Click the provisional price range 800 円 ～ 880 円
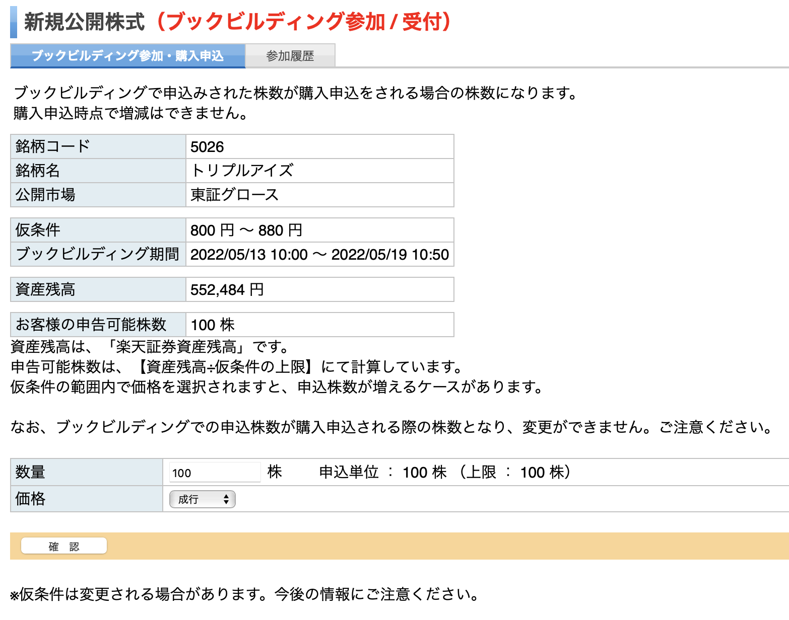789x620 pixels. 246,230
